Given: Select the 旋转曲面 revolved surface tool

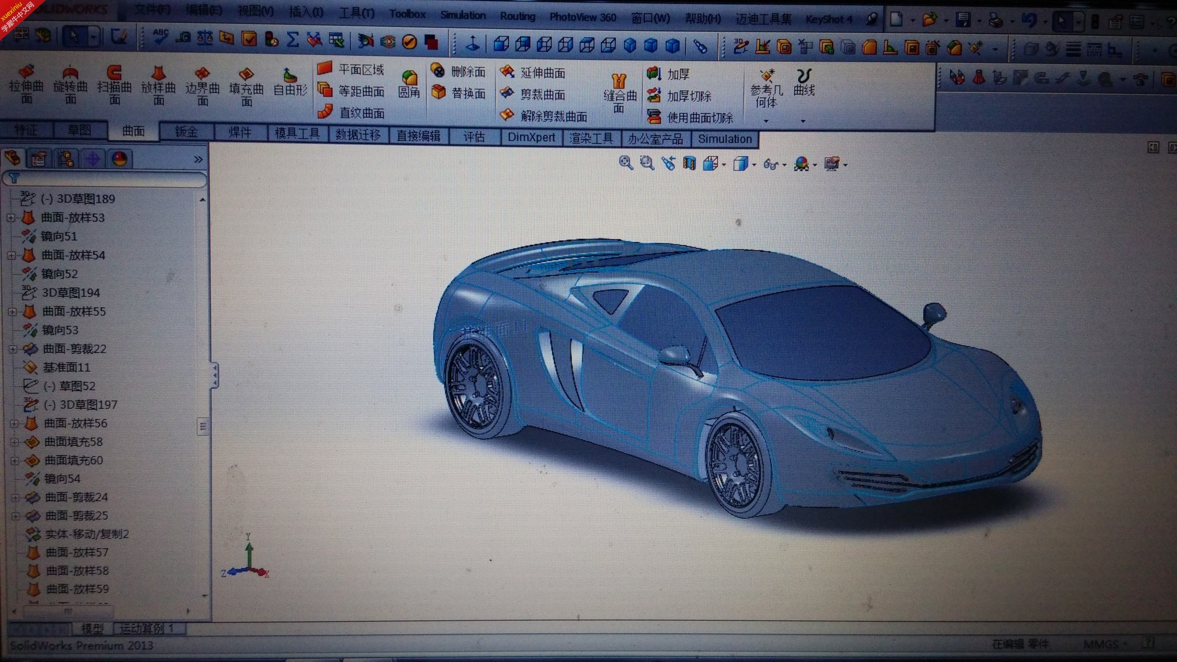Looking at the screenshot, I should pos(70,85).
